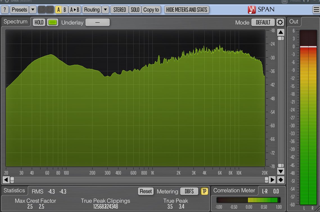Copy state A to B

75,10
